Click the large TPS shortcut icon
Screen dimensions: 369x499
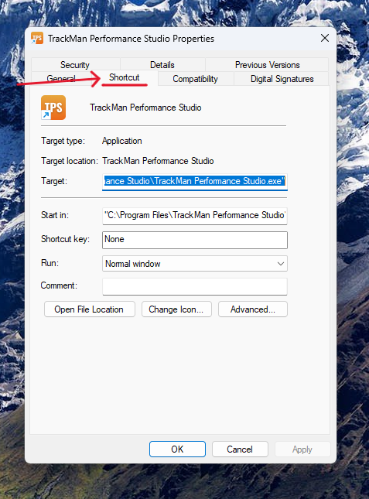53,108
